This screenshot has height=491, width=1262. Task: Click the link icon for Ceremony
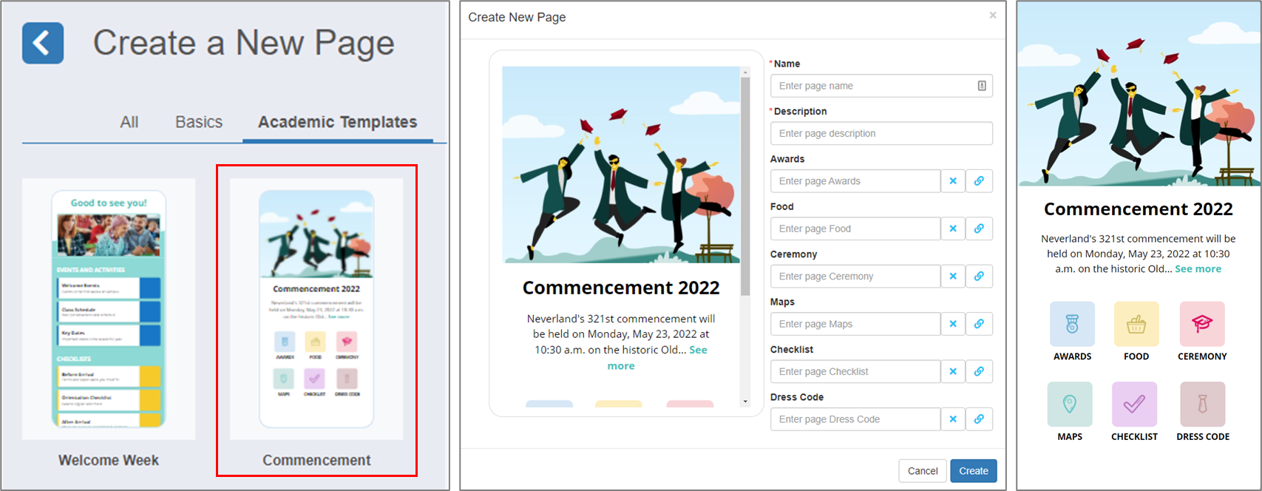click(x=979, y=277)
